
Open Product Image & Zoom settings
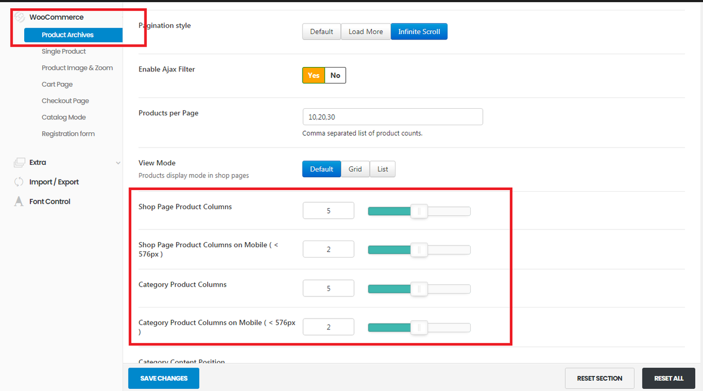click(77, 68)
